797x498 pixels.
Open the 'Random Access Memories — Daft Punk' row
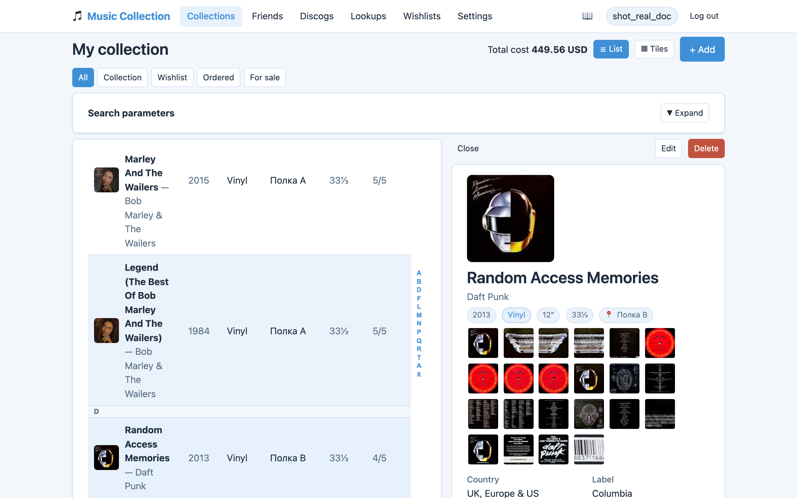tap(249, 458)
